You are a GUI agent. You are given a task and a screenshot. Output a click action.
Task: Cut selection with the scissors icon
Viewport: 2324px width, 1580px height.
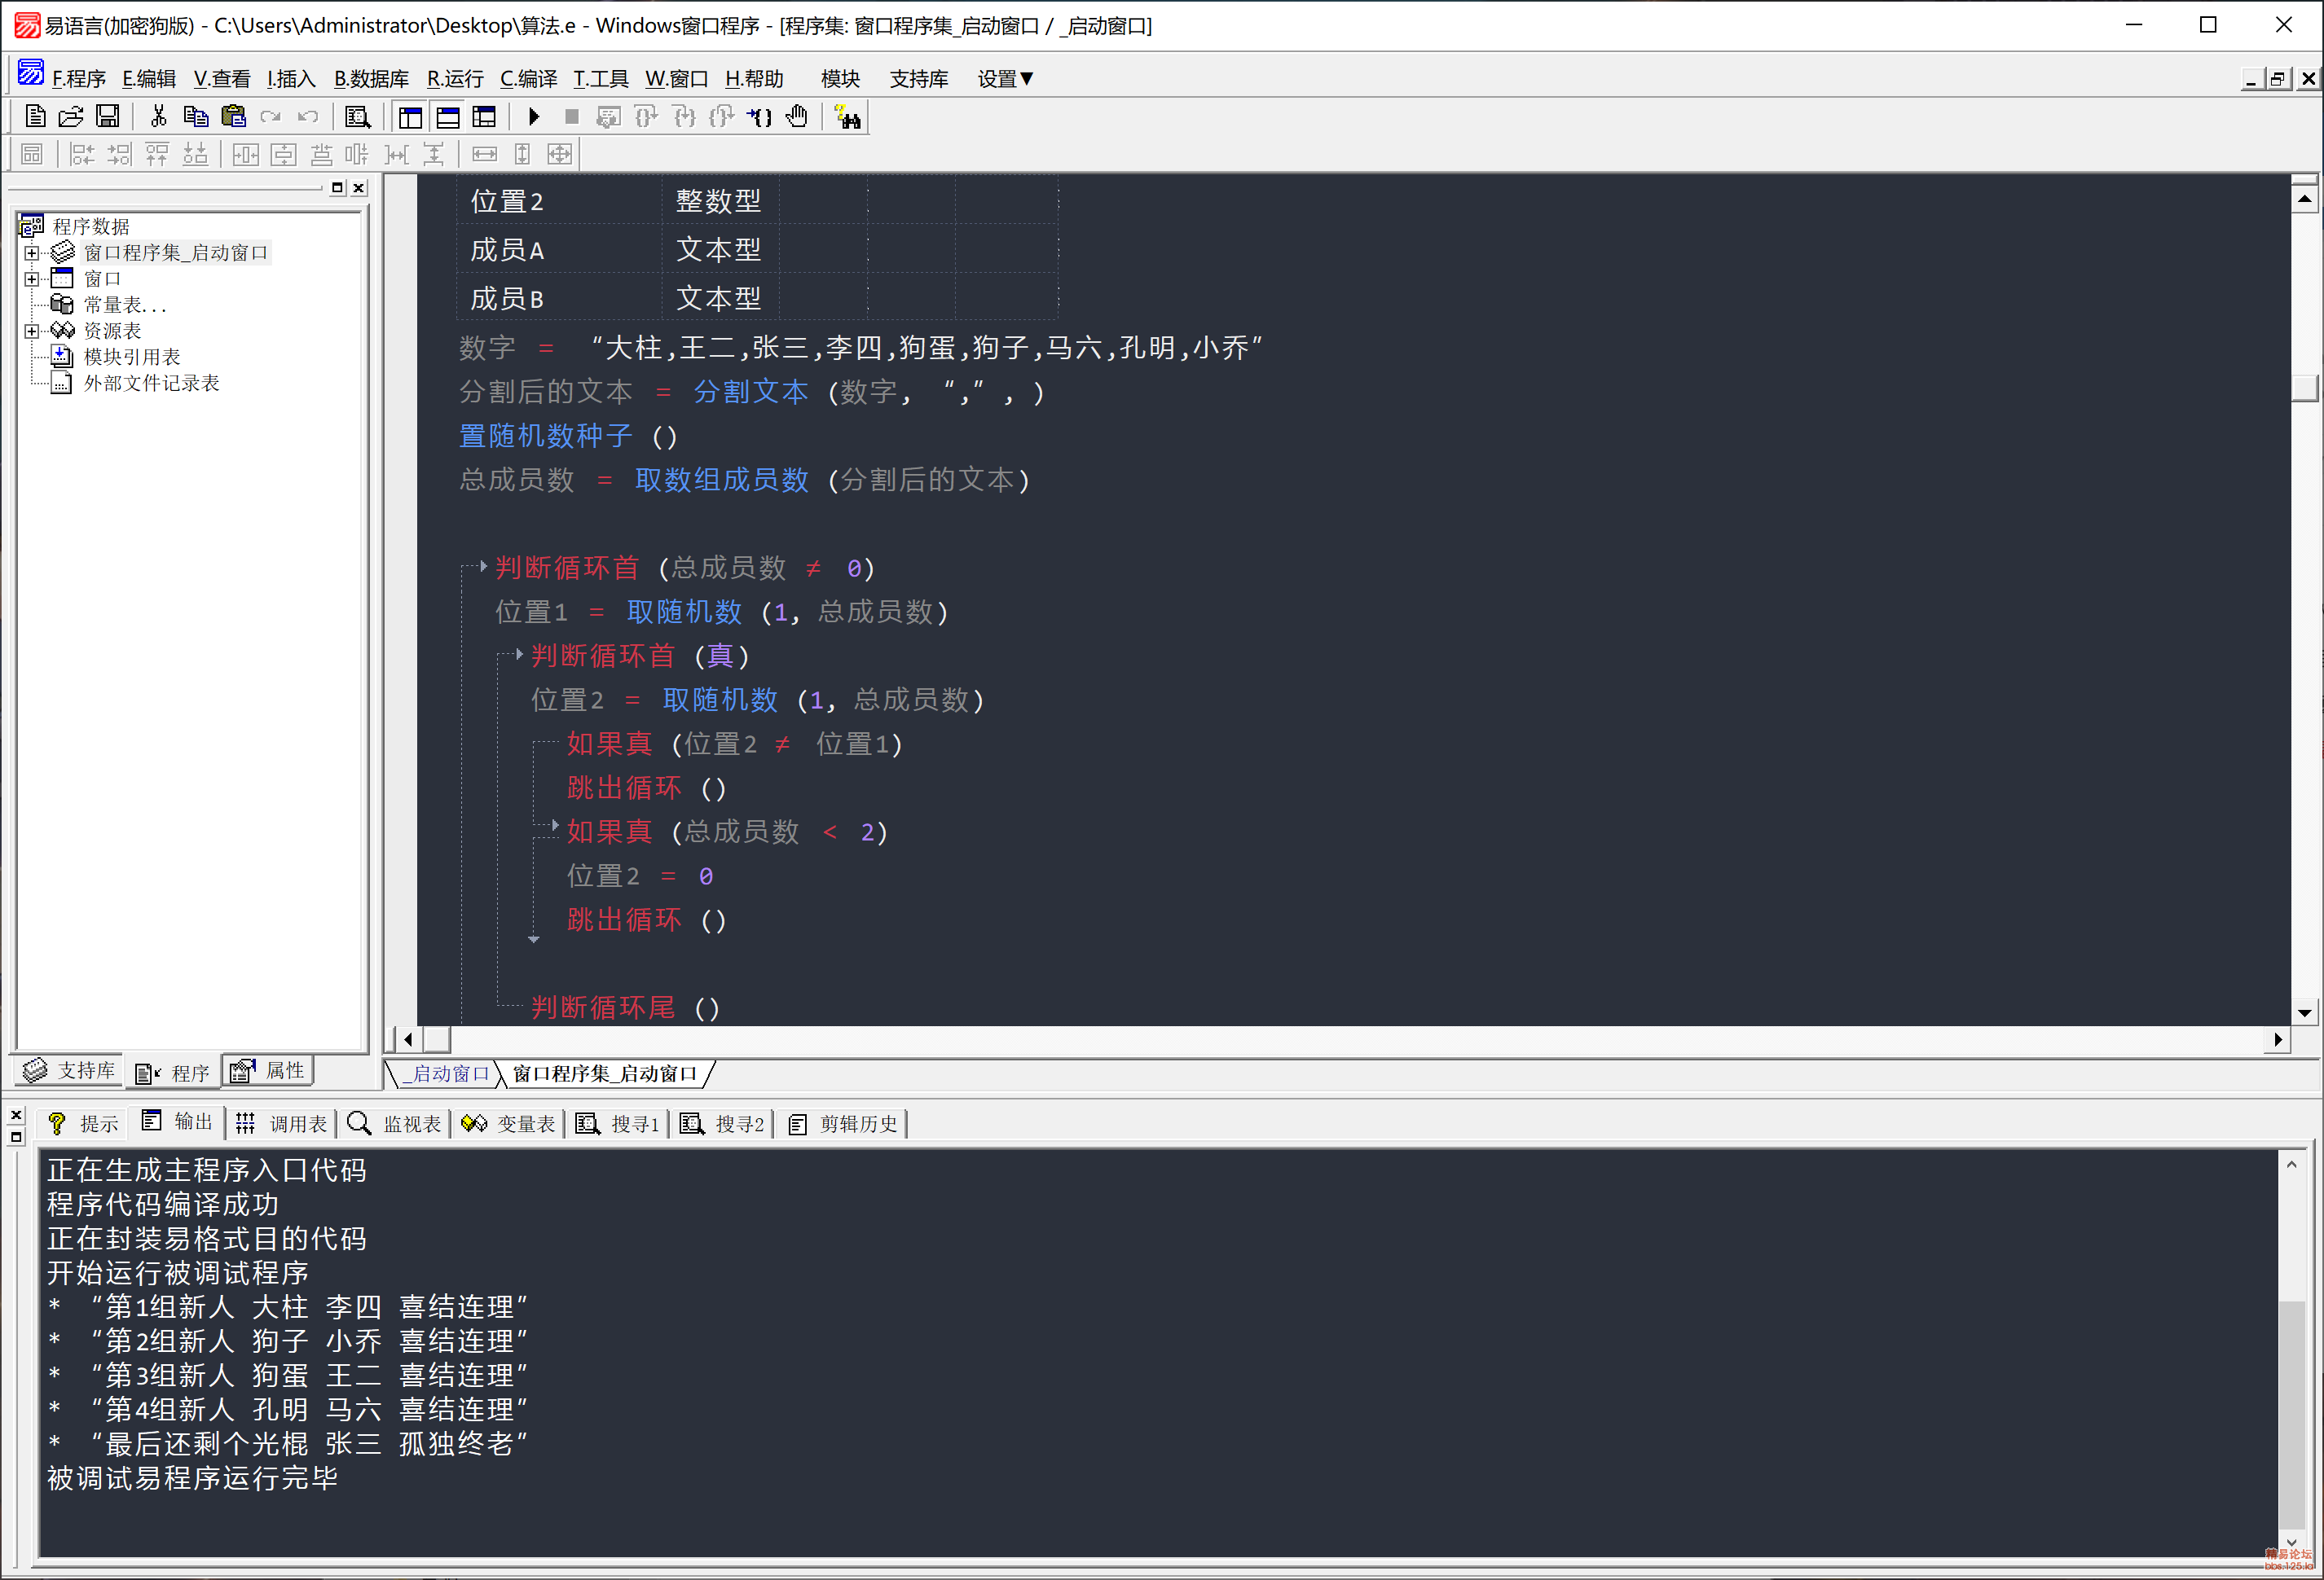(x=158, y=117)
